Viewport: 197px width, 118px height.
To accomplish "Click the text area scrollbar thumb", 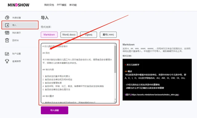I will 115,59.
